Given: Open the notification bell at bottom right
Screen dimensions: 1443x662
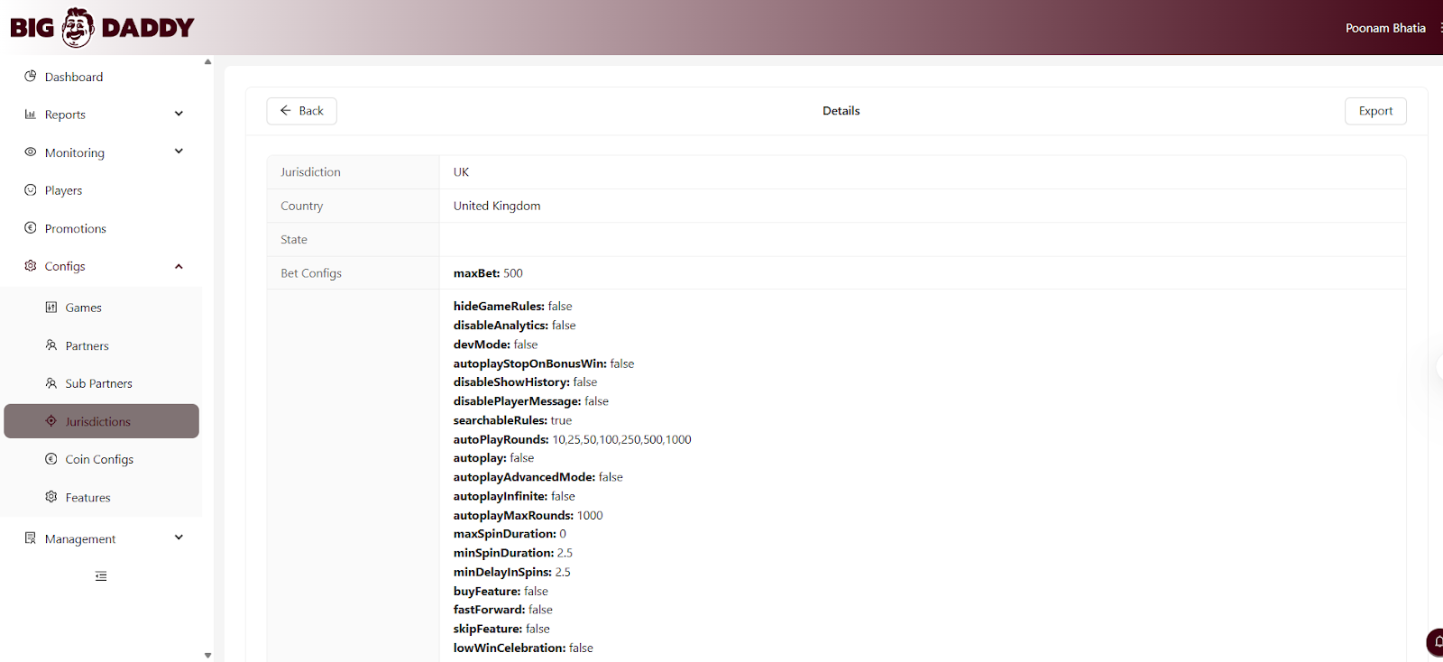Looking at the screenshot, I should (x=1435, y=642).
